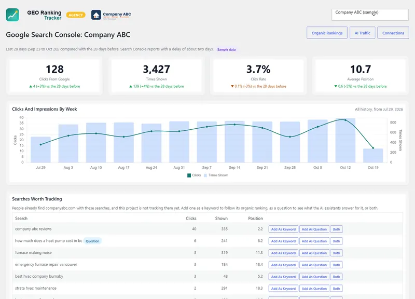415x299 pixels.
Task: Add 'strata hvac maintenance' as keyword
Action: (283, 289)
